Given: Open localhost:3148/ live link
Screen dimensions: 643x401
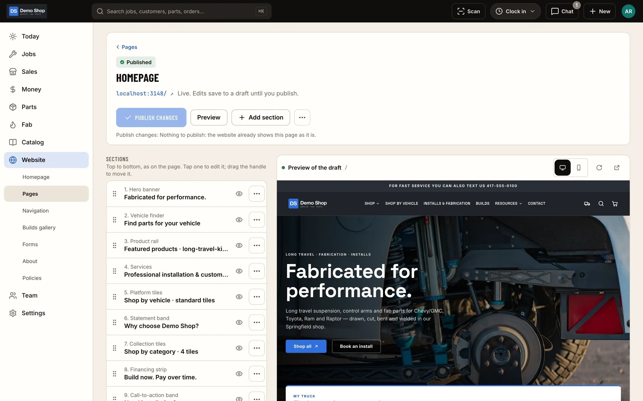Looking at the screenshot, I should pyautogui.click(x=145, y=94).
